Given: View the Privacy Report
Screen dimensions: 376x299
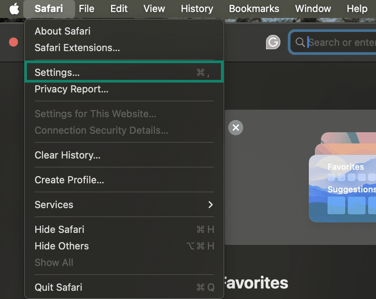Looking at the screenshot, I should (x=71, y=89).
